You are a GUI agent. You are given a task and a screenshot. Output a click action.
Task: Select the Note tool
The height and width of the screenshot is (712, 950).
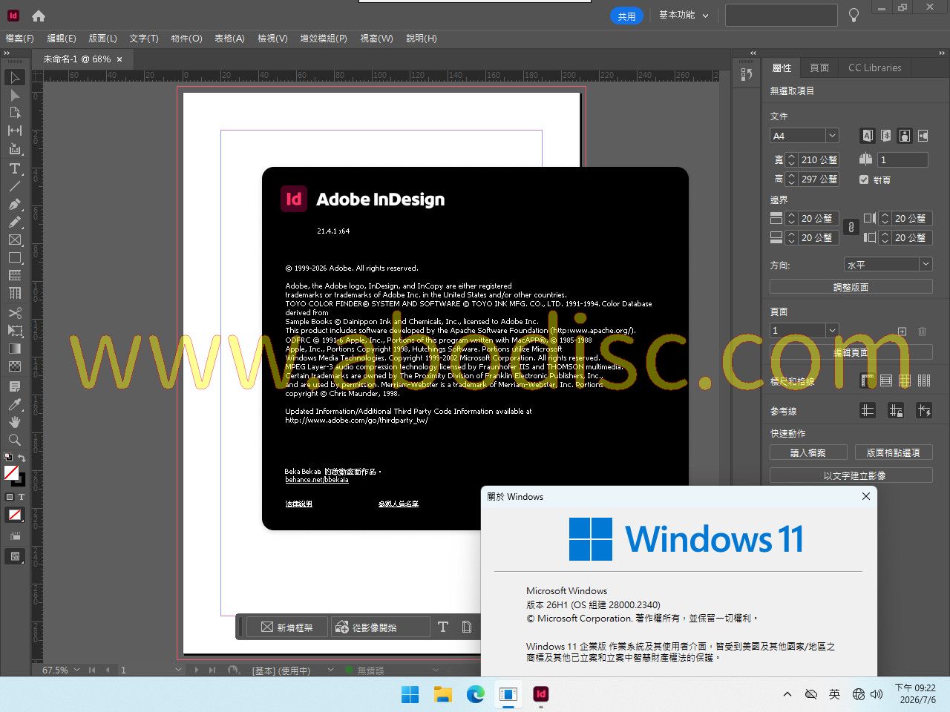[x=15, y=386]
